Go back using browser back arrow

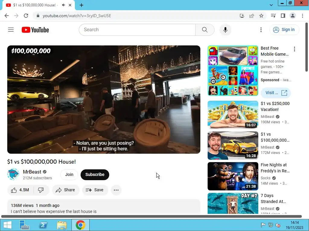coord(7,16)
